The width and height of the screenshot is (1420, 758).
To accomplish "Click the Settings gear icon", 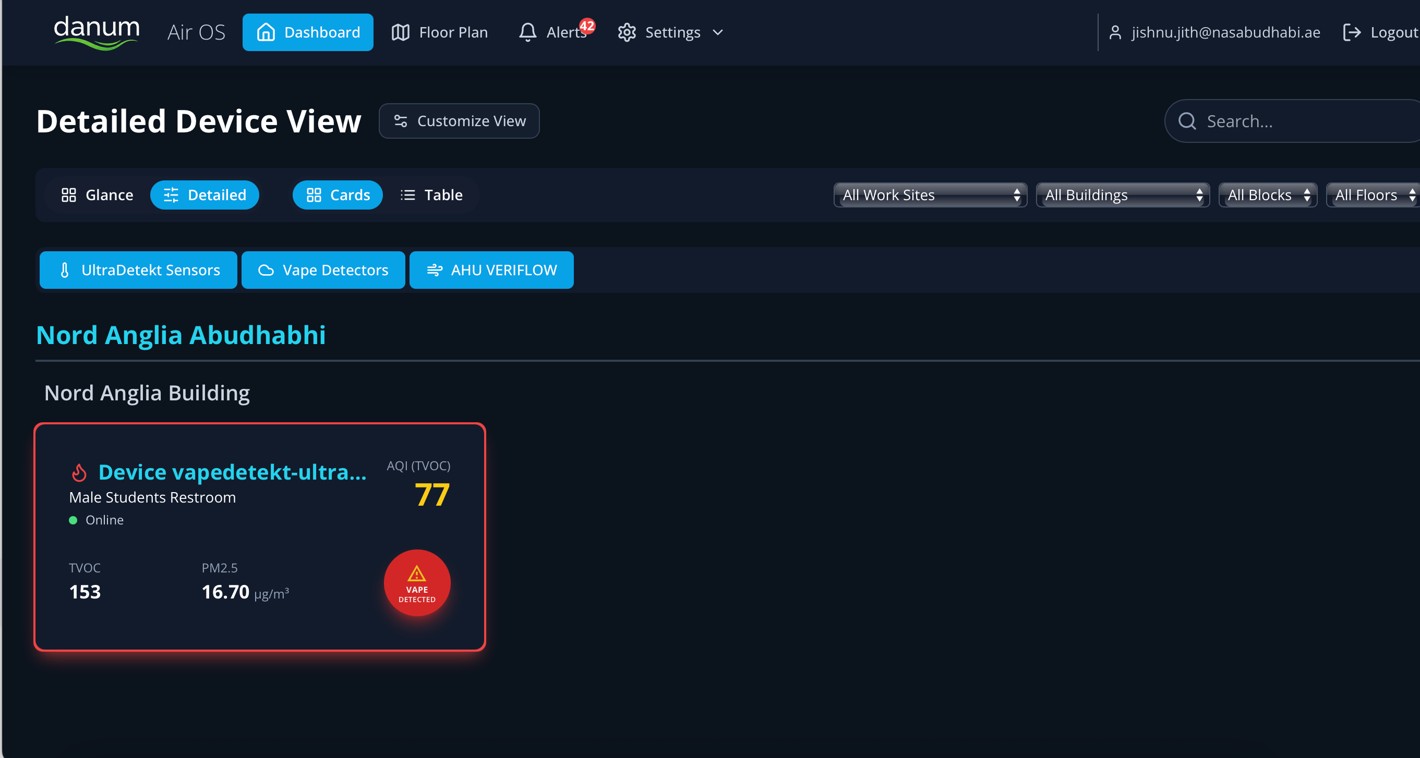I will tap(627, 32).
